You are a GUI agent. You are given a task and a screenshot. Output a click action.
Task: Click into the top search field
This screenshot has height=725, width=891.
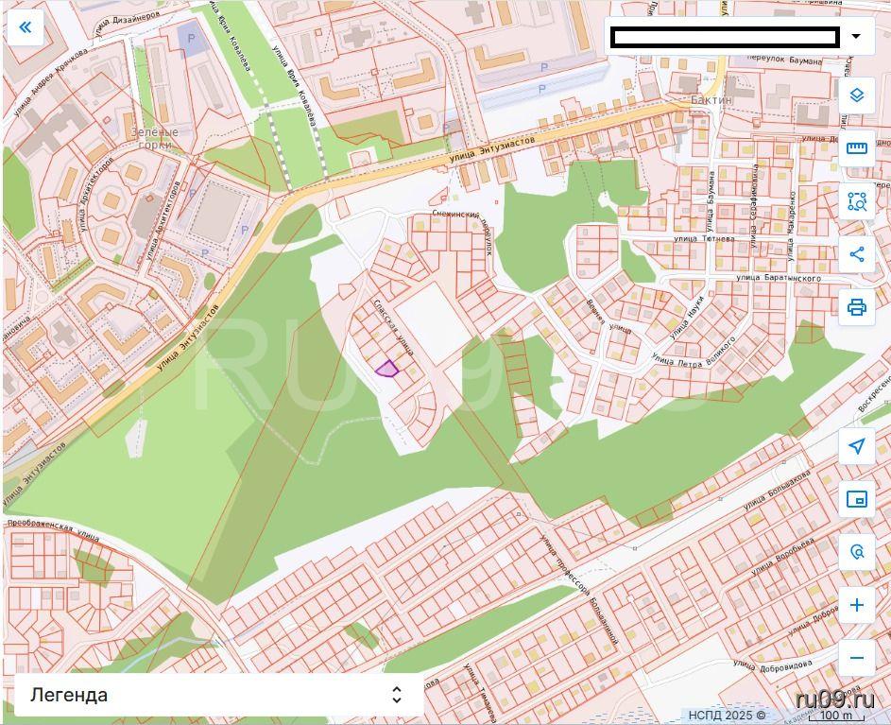click(724, 38)
